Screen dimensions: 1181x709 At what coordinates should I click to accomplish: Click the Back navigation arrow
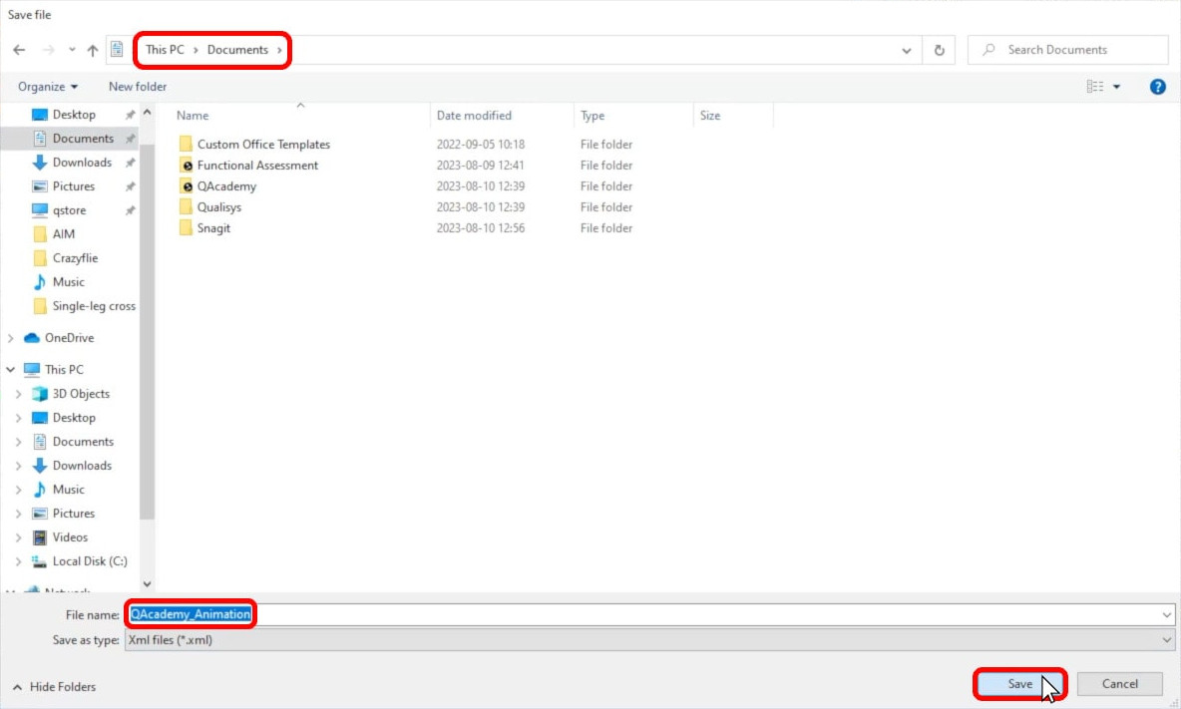coord(19,50)
